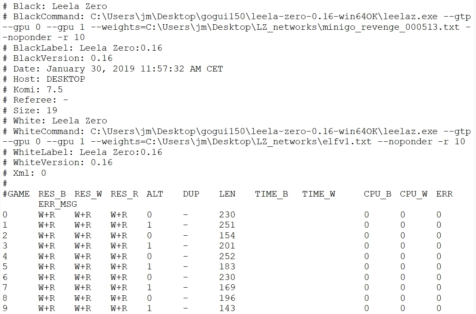The image size is (476, 314).
Task: Click the TIME_B column header
Action: click(x=271, y=194)
